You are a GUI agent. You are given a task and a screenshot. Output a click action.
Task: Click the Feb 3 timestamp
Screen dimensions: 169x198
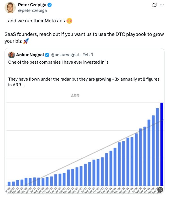point(88,55)
